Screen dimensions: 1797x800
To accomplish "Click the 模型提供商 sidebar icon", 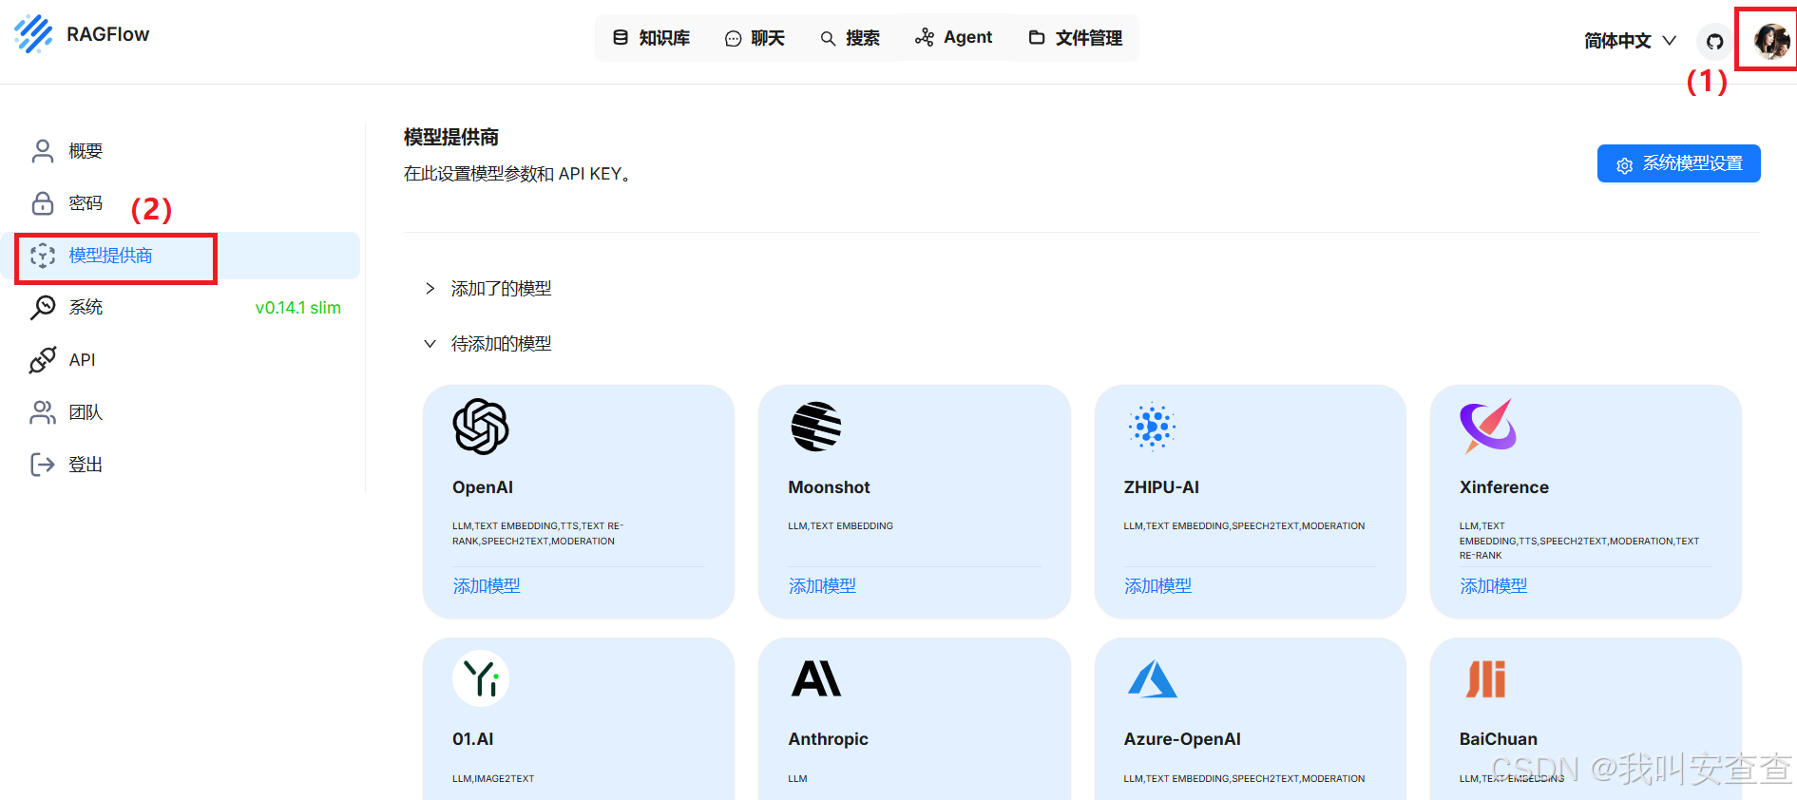I will coord(43,256).
